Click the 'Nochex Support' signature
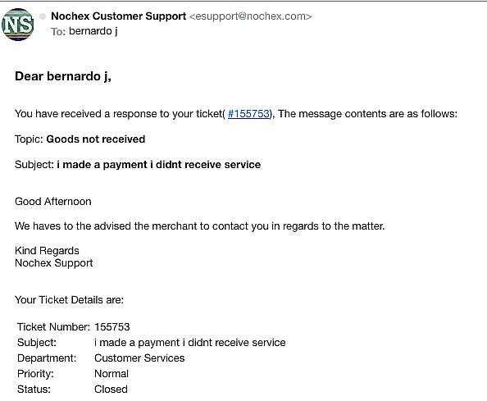Viewport: 487px width, 401px height. [54, 263]
